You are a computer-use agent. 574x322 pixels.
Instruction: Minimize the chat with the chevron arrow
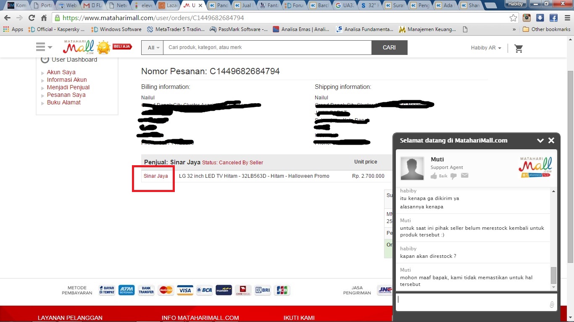coord(540,140)
